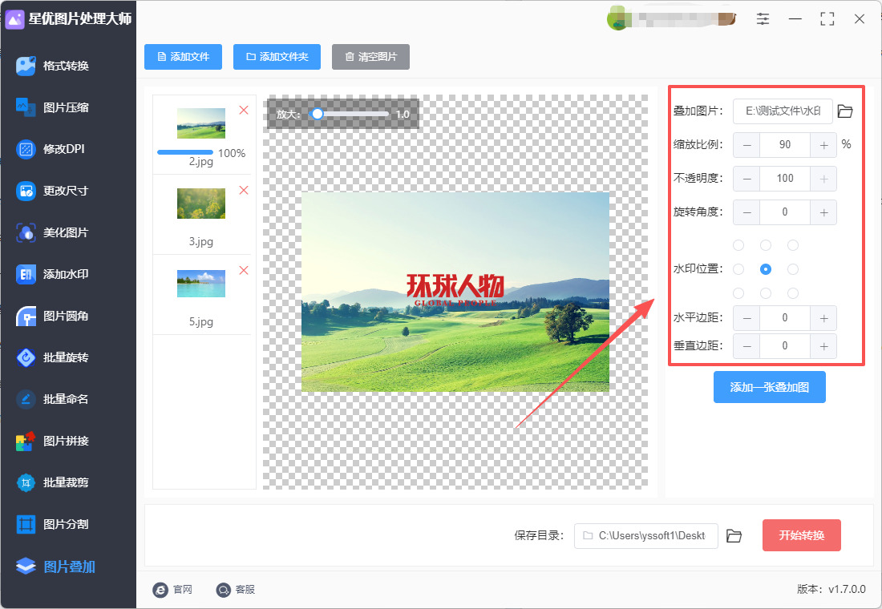Select the 5.jpg thumbnail
Screen dimensions: 882x609
click(200, 284)
